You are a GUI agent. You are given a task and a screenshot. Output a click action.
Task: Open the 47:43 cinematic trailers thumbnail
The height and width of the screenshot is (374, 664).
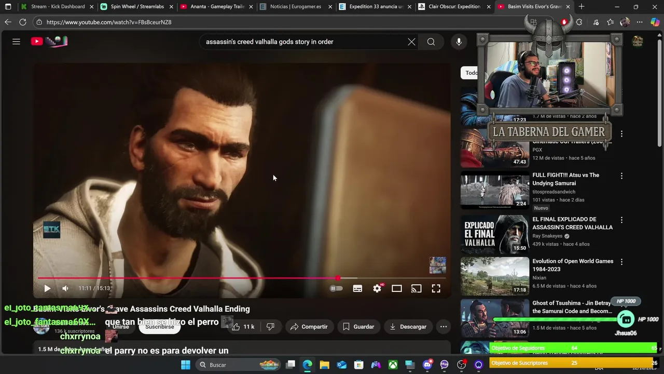tap(495, 148)
